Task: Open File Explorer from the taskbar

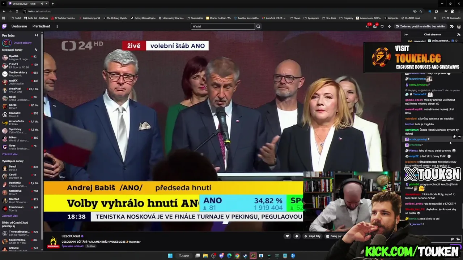Action: (205, 256)
